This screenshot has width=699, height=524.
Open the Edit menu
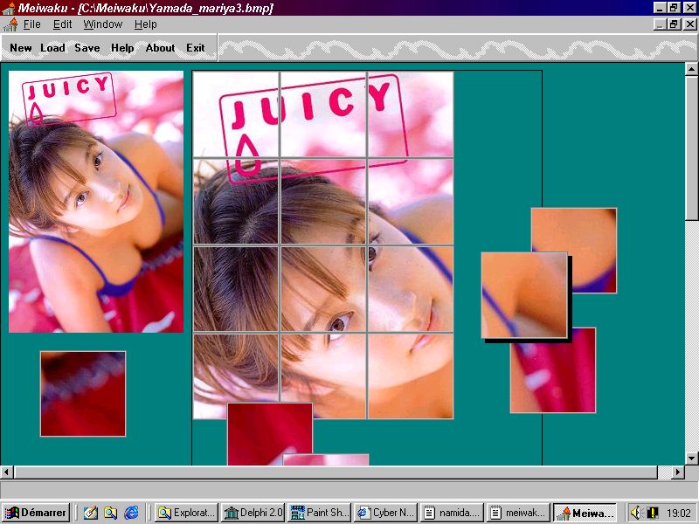(62, 24)
